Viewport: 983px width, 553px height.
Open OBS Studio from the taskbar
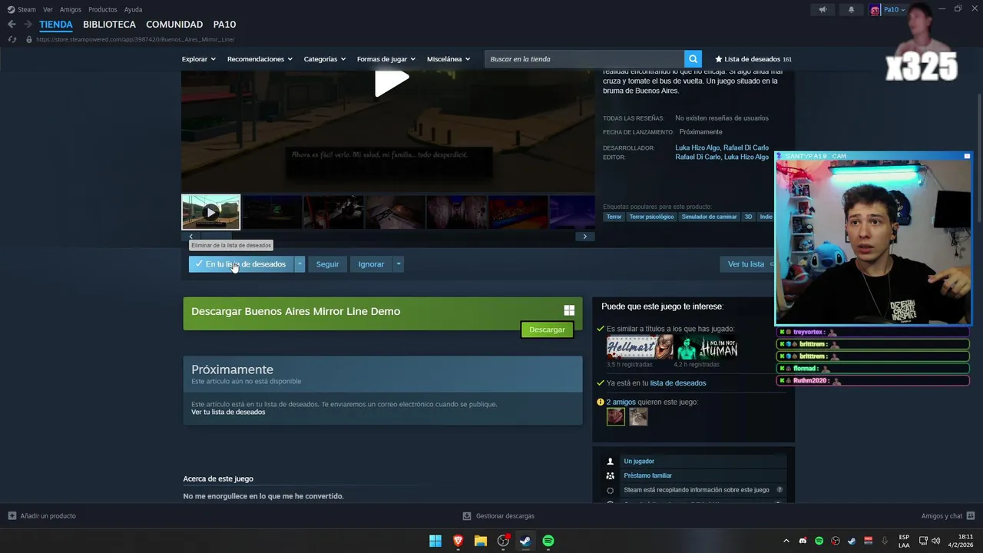pos(503,541)
